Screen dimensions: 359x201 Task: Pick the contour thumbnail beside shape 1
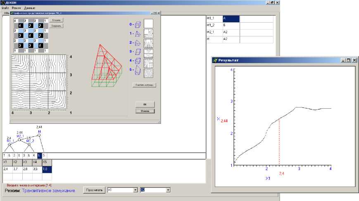tap(148, 33)
